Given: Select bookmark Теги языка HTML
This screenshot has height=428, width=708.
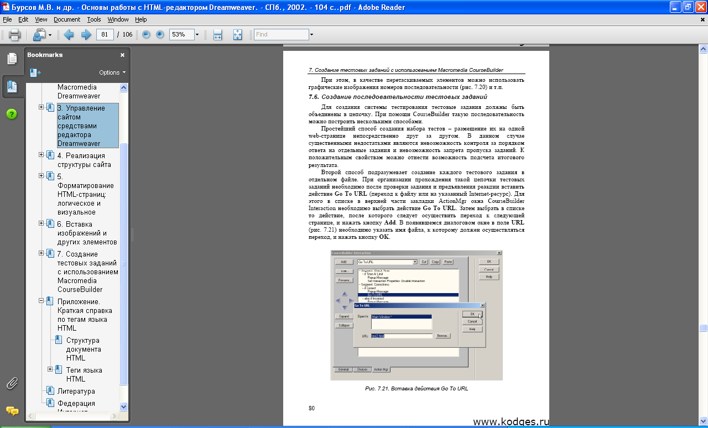Looking at the screenshot, I should 84,374.
